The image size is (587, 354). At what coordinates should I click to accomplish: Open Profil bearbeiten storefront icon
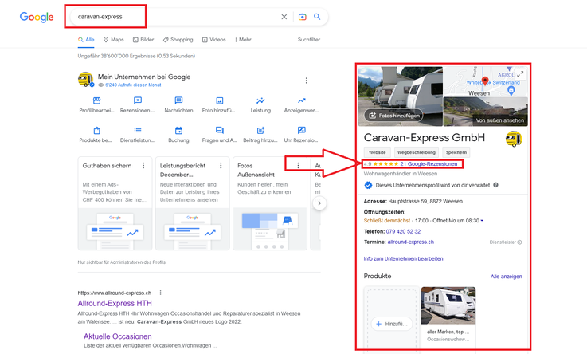[x=96, y=100]
